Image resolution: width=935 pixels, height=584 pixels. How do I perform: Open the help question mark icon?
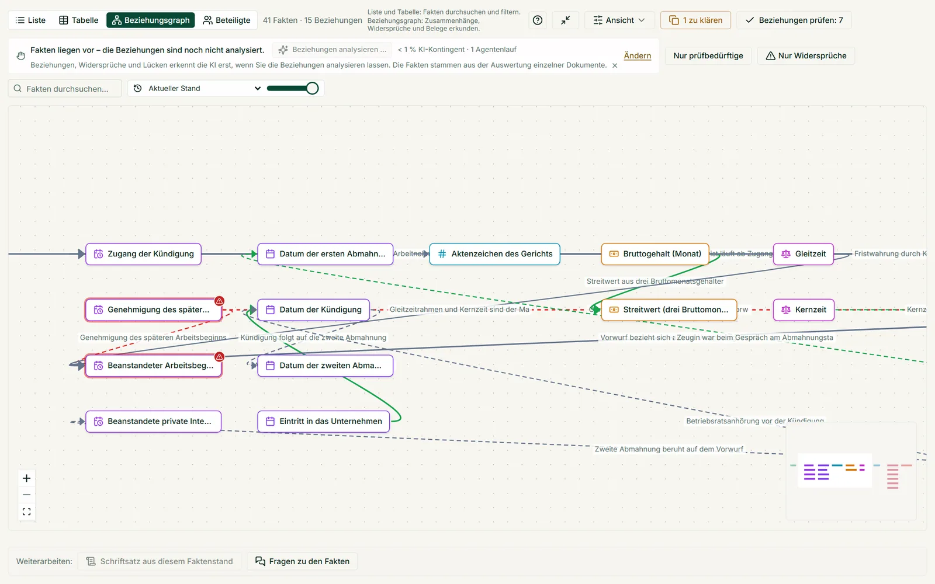pos(538,20)
